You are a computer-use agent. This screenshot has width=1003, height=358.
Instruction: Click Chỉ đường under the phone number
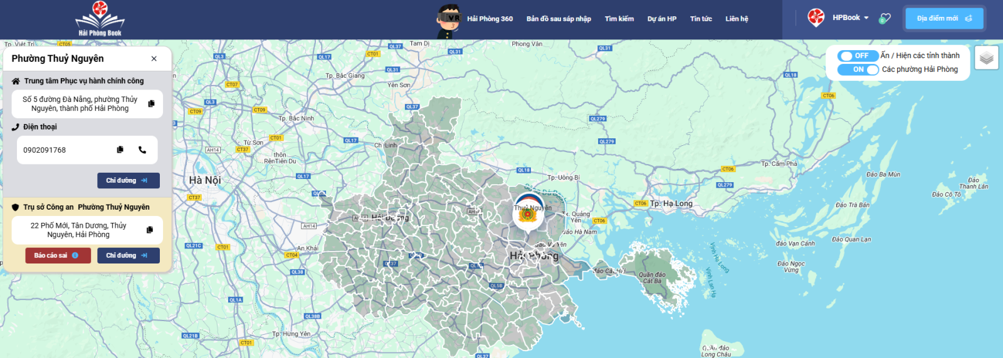(x=128, y=180)
